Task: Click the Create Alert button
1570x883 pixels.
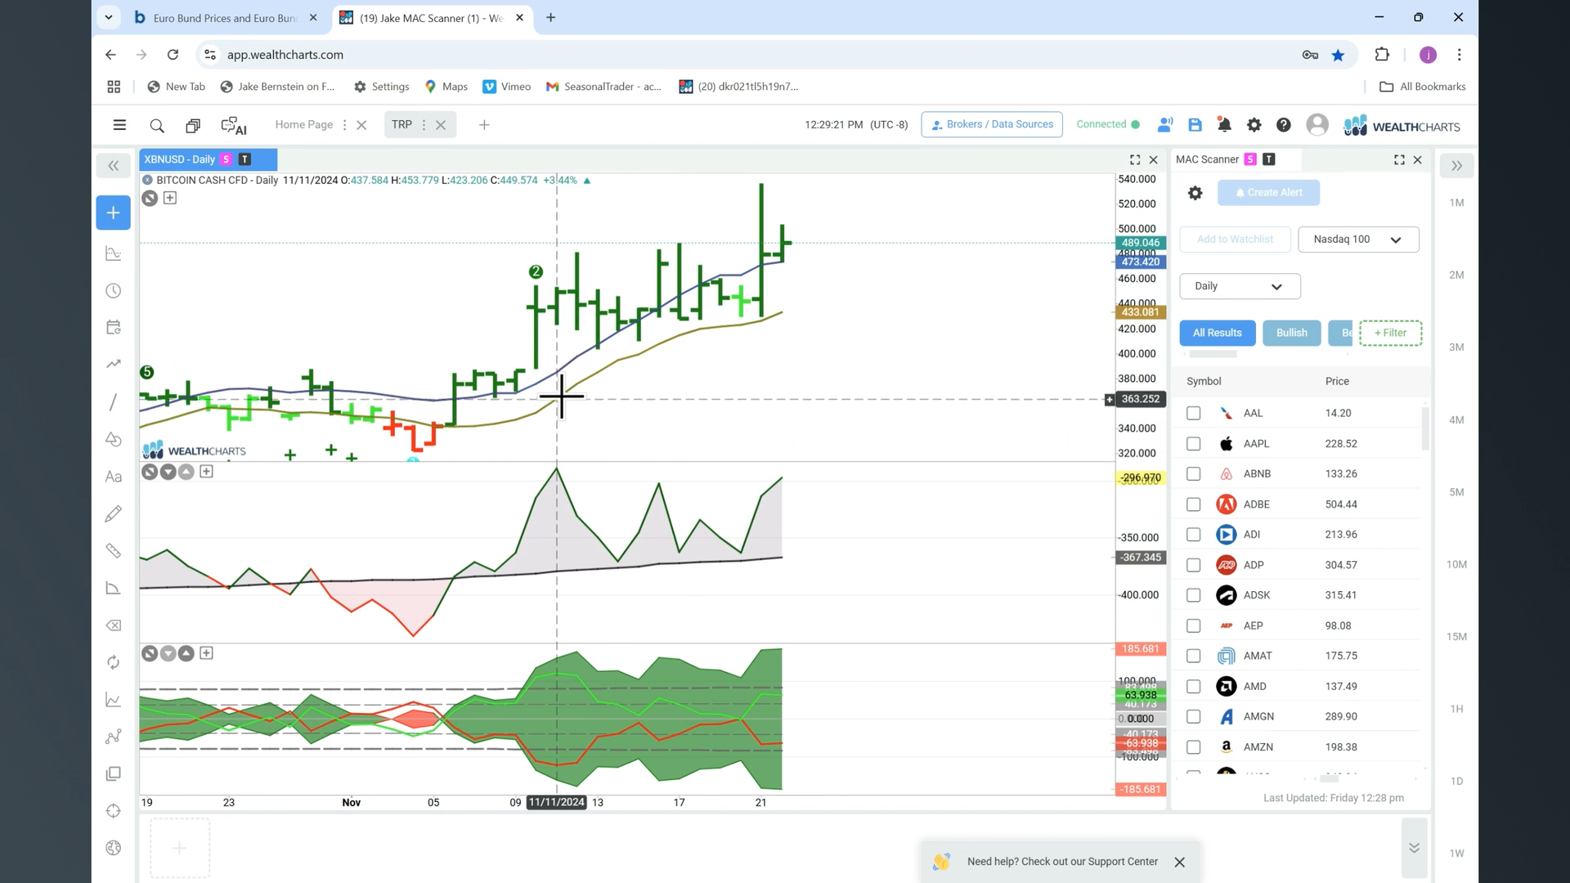Action: coord(1268,193)
